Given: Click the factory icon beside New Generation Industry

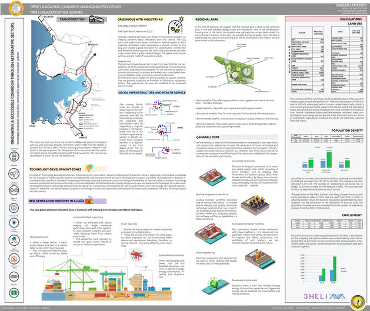Looking at the screenshot, I should pos(89,200).
